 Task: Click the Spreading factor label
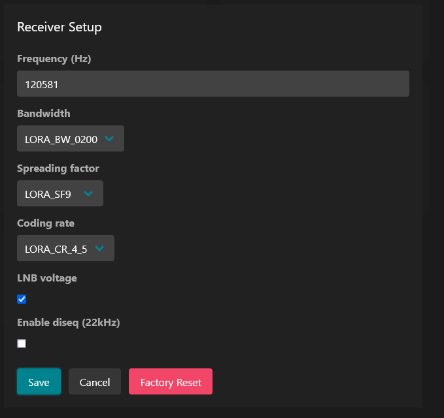coord(58,169)
